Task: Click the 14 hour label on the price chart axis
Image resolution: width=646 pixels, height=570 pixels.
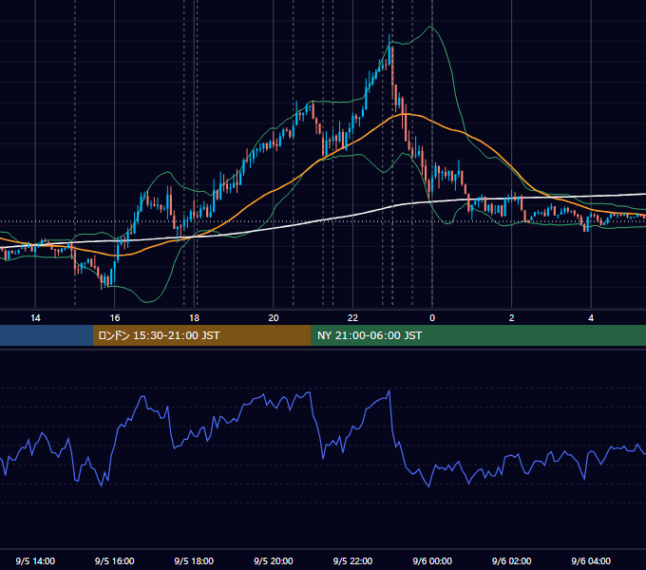Action: pyautogui.click(x=35, y=318)
